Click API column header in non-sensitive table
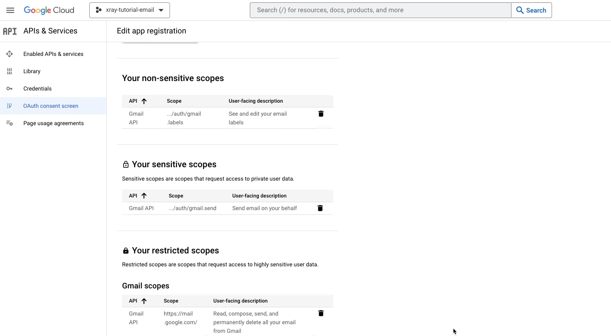The height and width of the screenshot is (336, 611). pos(133,101)
